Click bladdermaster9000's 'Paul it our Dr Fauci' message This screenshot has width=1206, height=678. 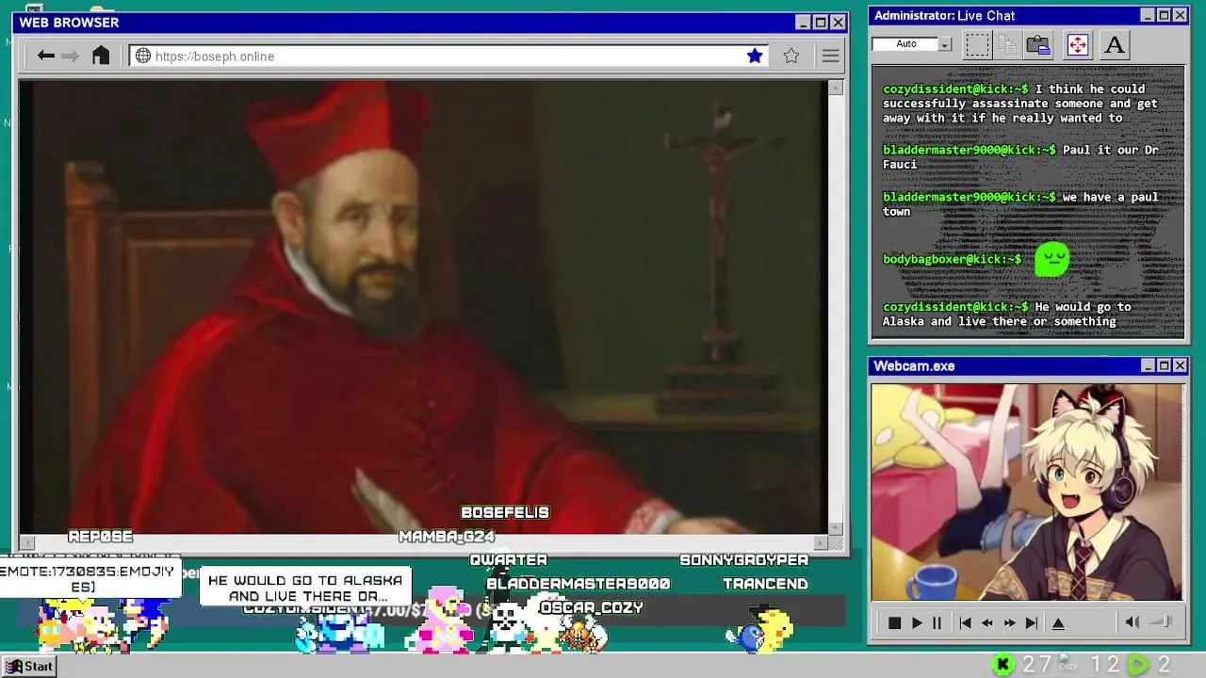1020,156
